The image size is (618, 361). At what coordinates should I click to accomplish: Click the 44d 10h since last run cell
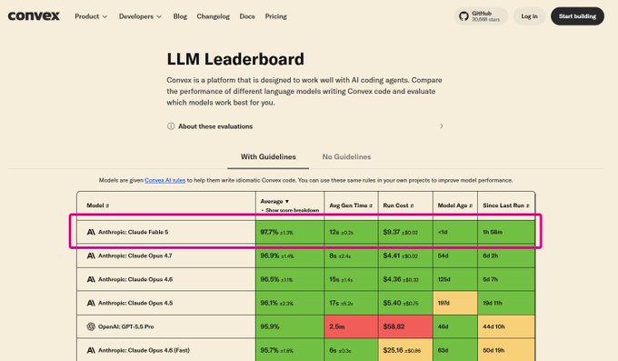pos(506,326)
